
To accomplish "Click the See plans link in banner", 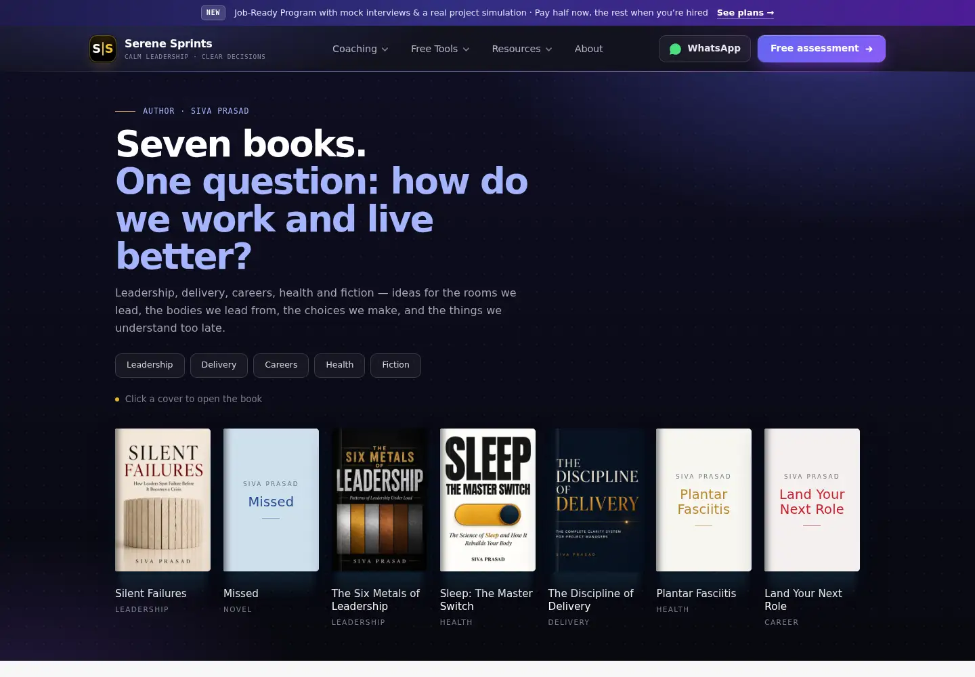I will coord(745,13).
